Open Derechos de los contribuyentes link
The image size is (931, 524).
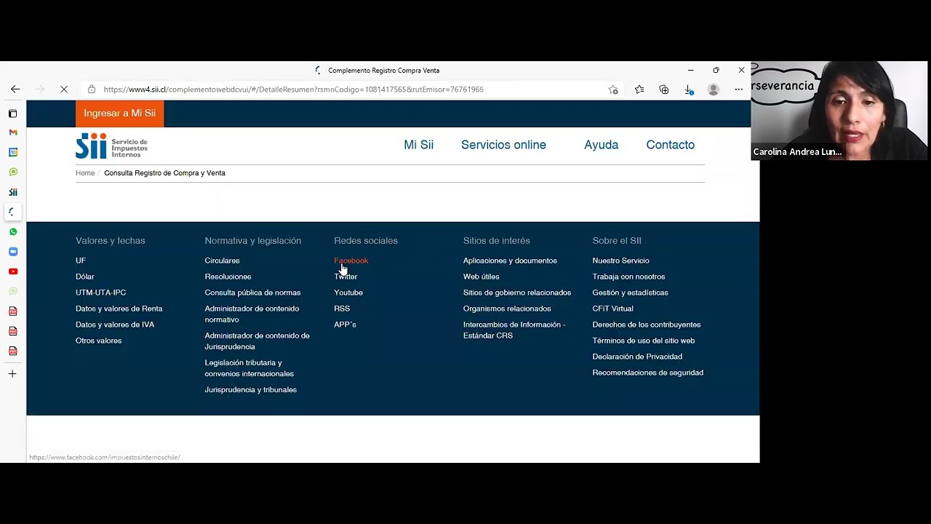646,325
